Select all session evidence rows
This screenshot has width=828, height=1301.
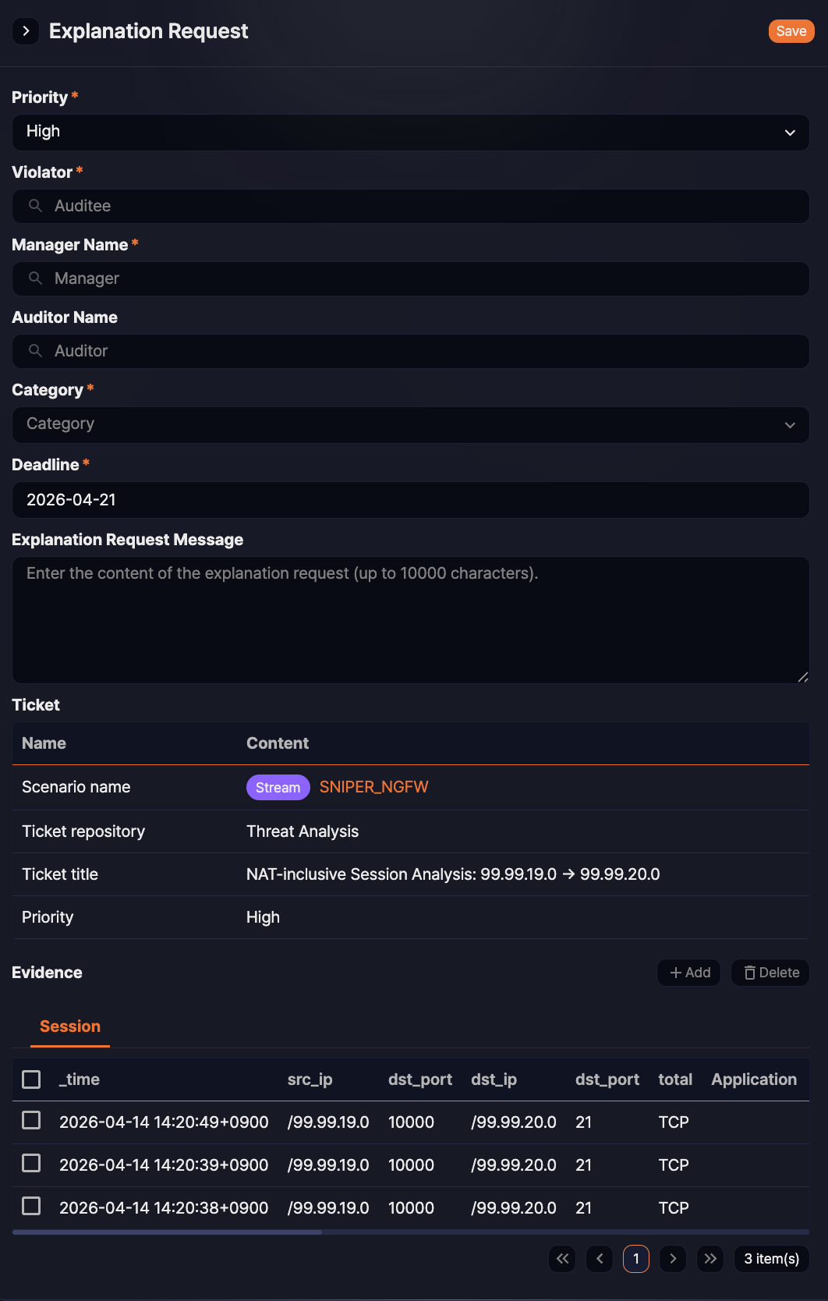click(x=31, y=1079)
